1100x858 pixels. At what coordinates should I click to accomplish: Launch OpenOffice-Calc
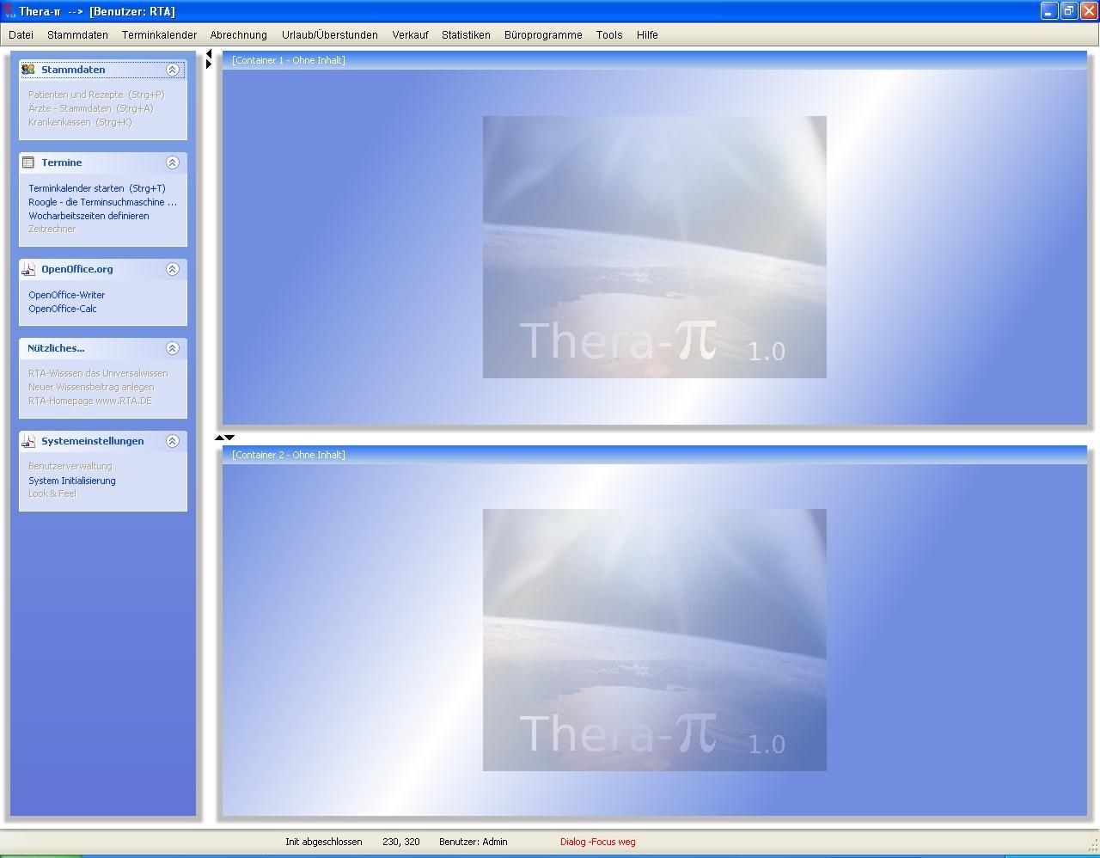click(63, 309)
